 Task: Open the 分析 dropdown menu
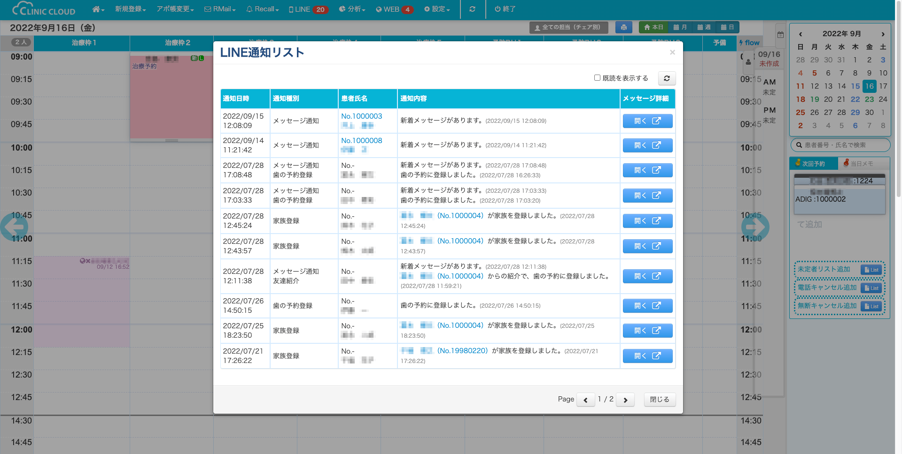pos(352,9)
